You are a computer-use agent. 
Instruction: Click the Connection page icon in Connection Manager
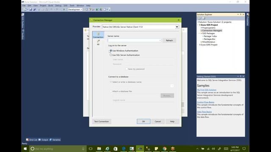click(x=98, y=35)
